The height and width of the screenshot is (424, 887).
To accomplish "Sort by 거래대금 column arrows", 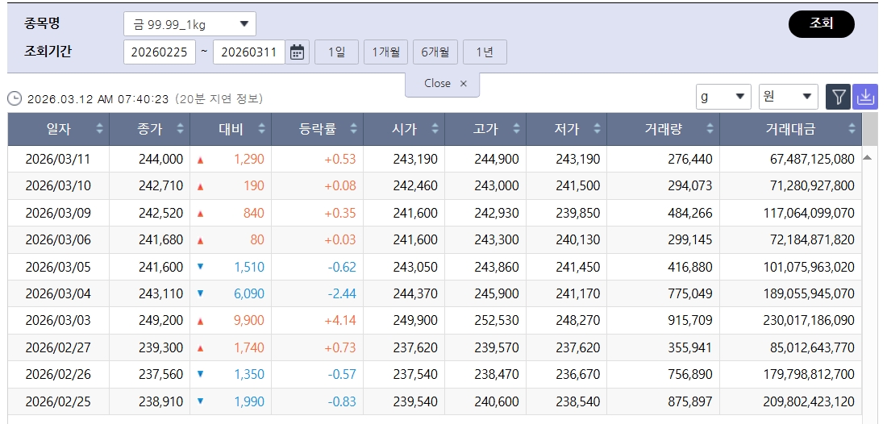I will pyautogui.click(x=852, y=129).
